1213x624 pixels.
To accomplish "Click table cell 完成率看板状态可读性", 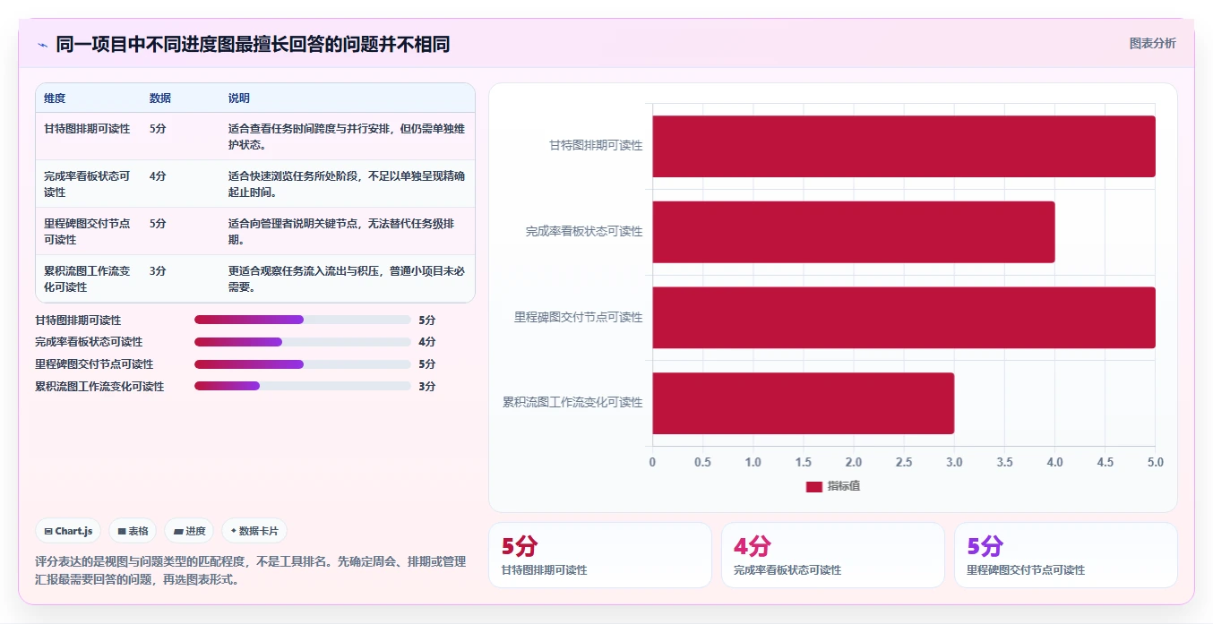I will tap(88, 184).
